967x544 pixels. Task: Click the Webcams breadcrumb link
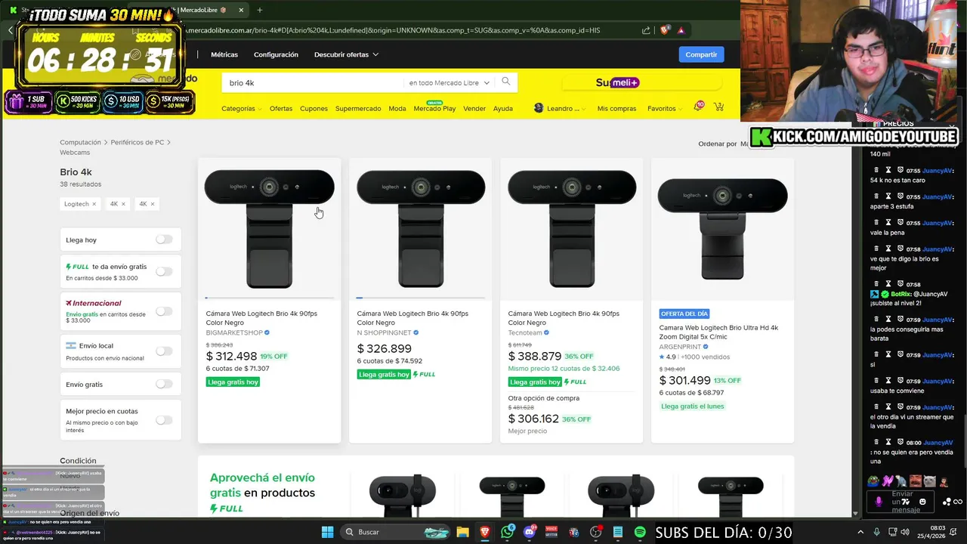(75, 152)
